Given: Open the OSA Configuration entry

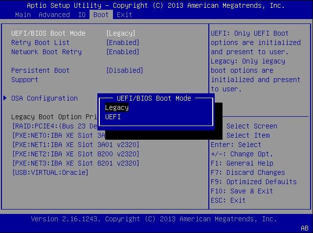Looking at the screenshot, I should tap(45, 98).
